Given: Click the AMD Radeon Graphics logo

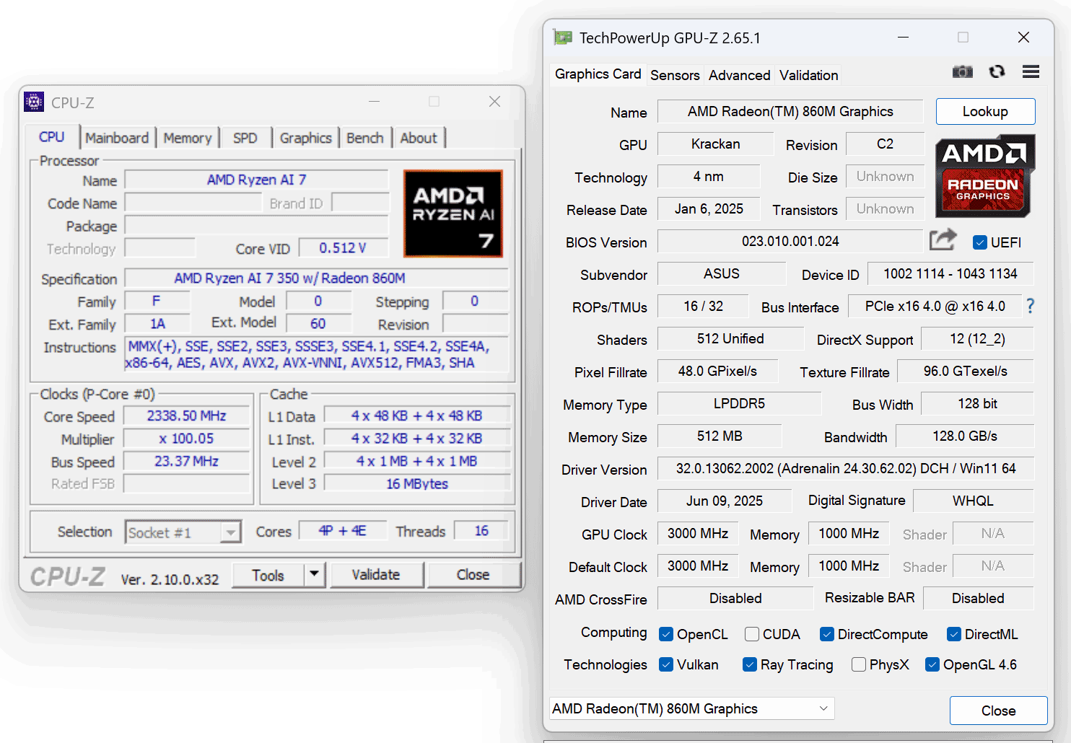Looking at the screenshot, I should coord(985,176).
